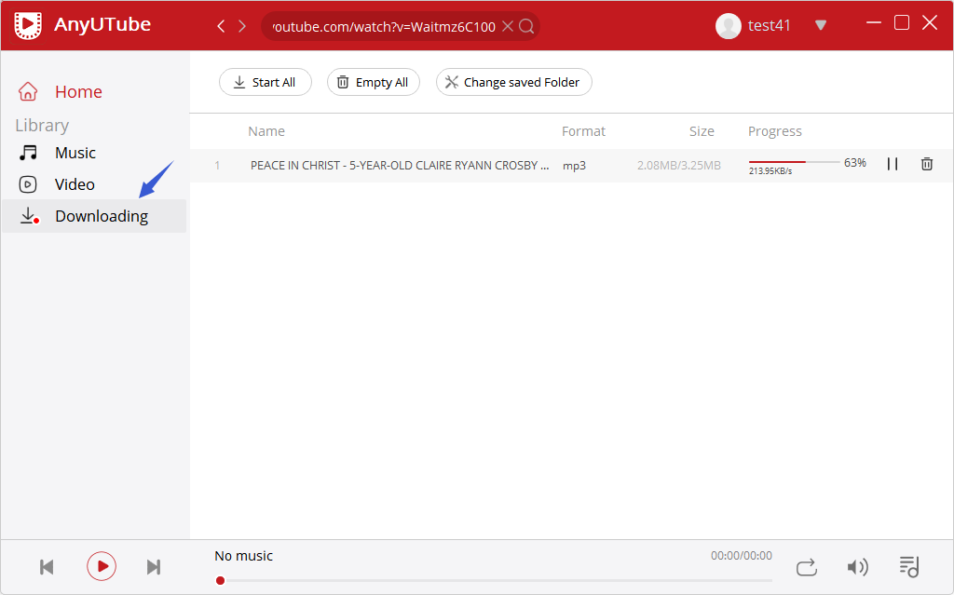Viewport: 954px width, 595px height.
Task: Click the 2.08MB/3.25MB size value
Action: pyautogui.click(x=679, y=166)
